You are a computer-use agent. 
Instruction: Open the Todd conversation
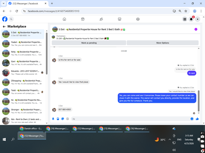23,92
